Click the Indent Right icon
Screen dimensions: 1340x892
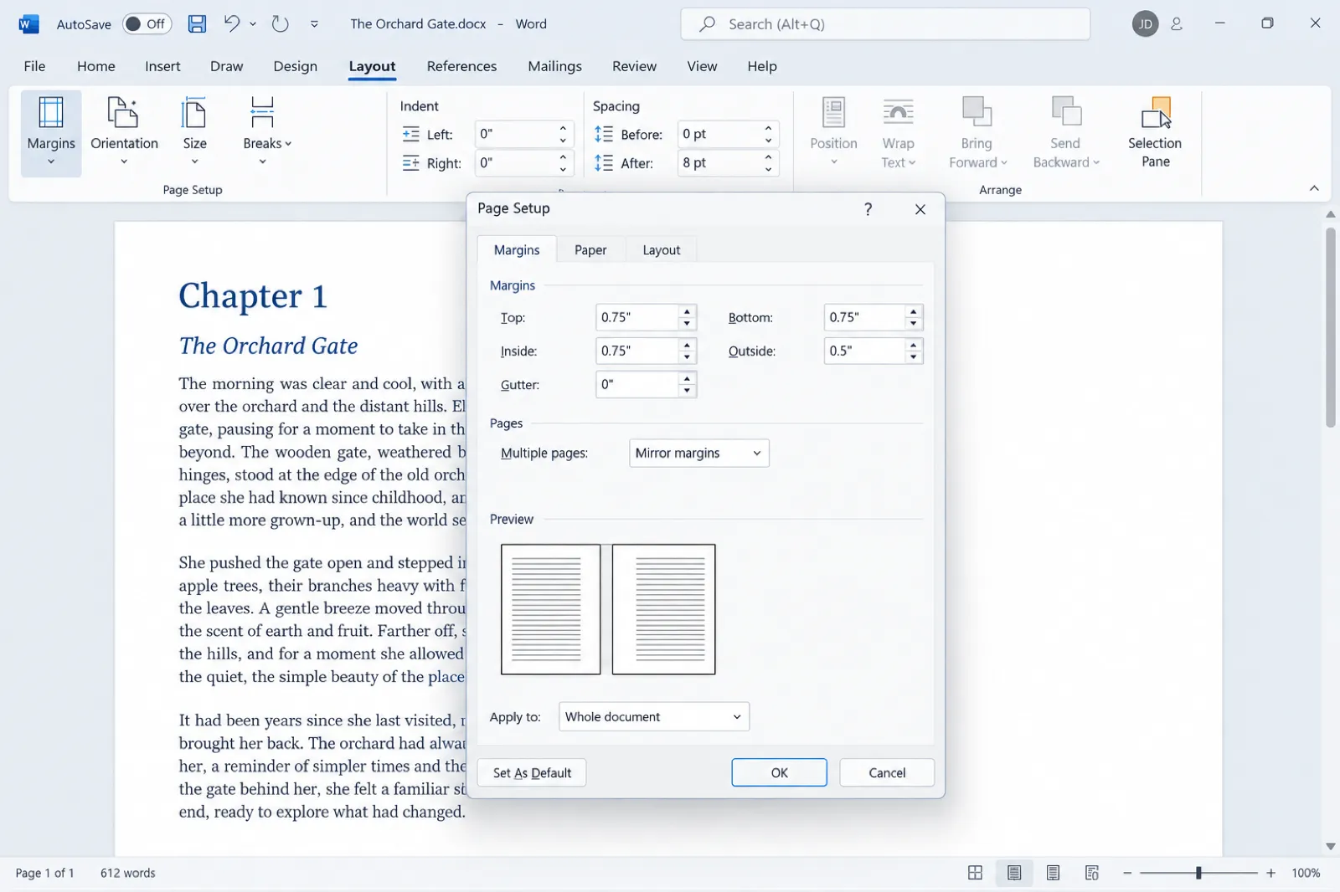coord(410,163)
